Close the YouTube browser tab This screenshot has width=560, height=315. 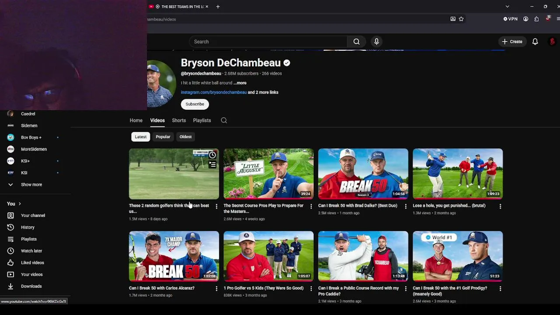(x=207, y=7)
